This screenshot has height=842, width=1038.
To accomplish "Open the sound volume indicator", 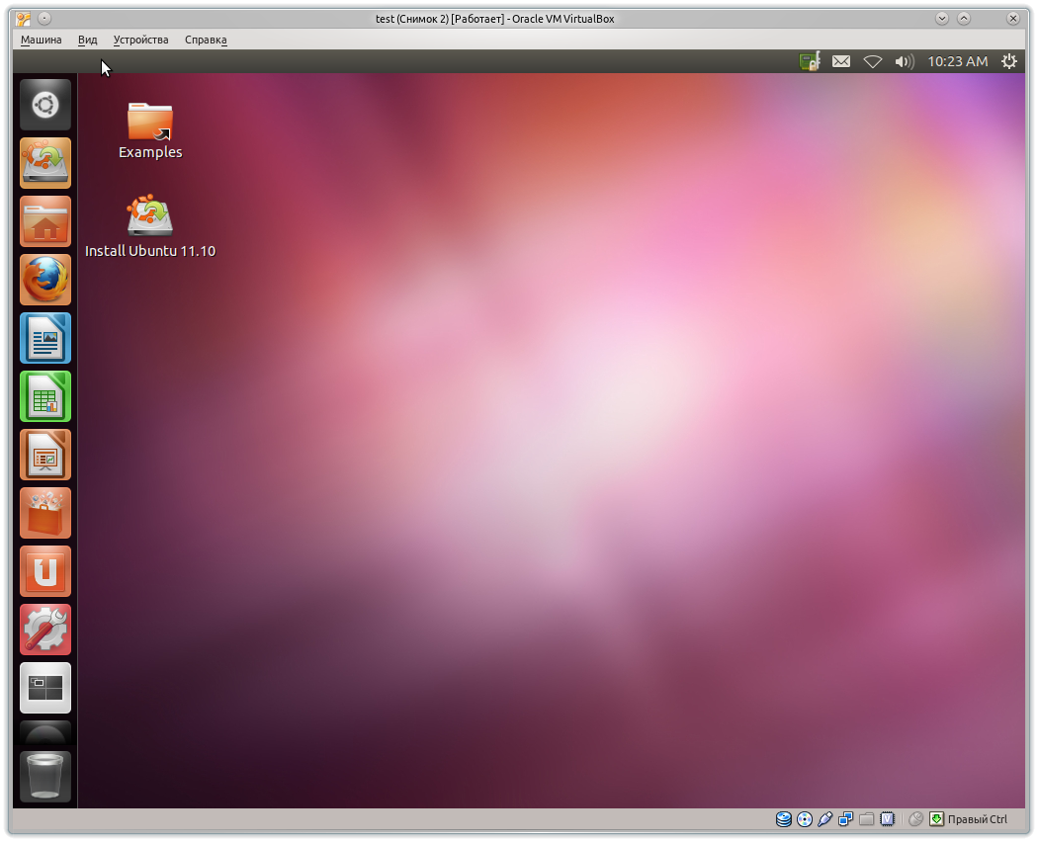I will point(905,61).
